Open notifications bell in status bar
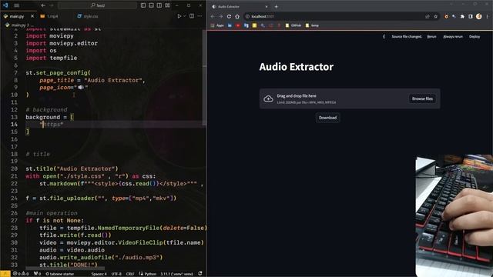The width and height of the screenshot is (493, 277). pos(200,274)
